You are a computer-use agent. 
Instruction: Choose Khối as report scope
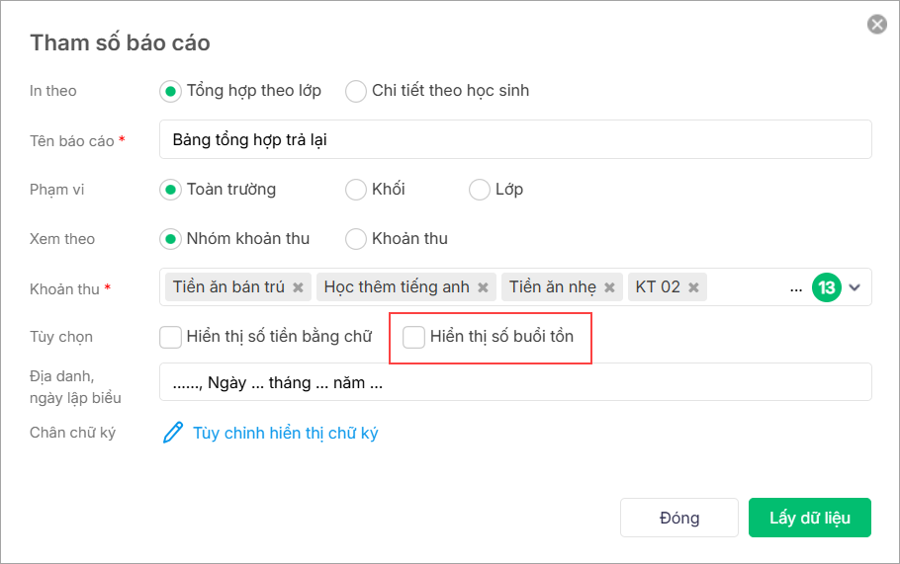coord(356,189)
